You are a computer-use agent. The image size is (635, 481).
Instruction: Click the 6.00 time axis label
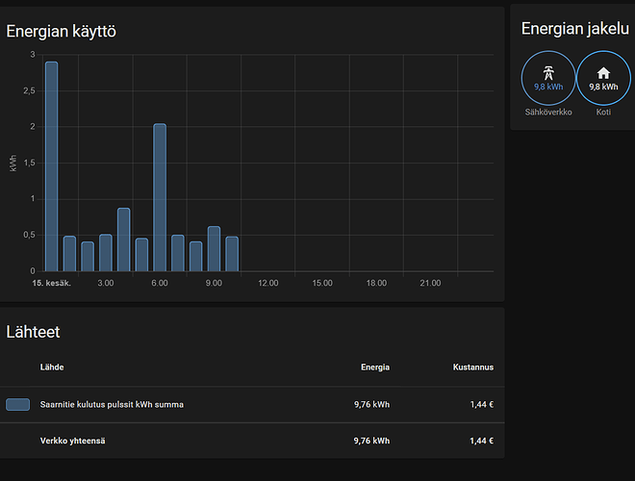click(160, 283)
